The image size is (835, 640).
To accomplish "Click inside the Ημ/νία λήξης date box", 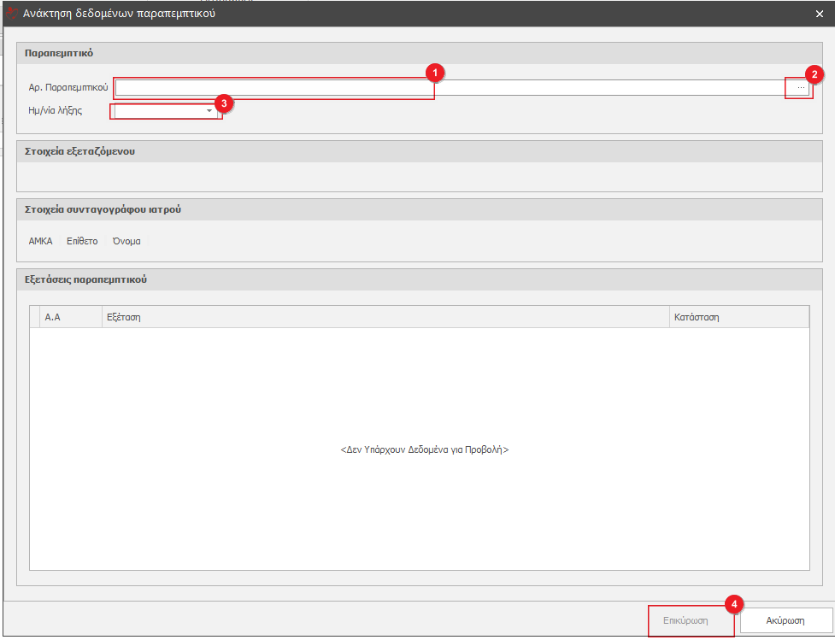I will [156, 111].
